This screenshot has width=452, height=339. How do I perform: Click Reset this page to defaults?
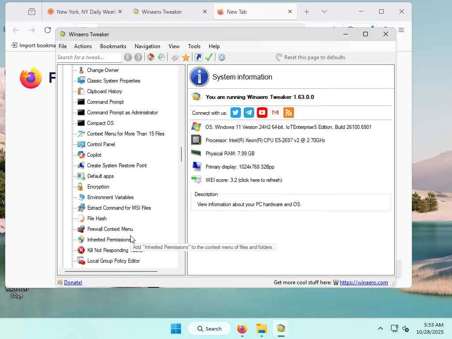(x=310, y=57)
